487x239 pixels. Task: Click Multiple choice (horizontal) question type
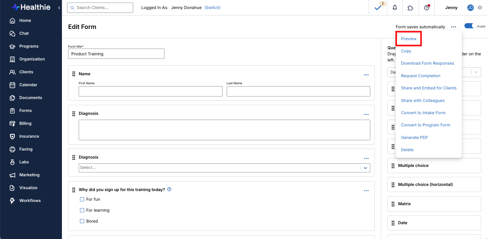(x=434, y=185)
